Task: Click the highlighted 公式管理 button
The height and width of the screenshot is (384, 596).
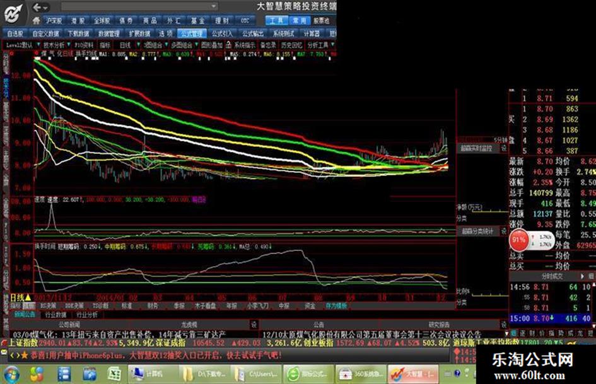Action: click(x=192, y=33)
